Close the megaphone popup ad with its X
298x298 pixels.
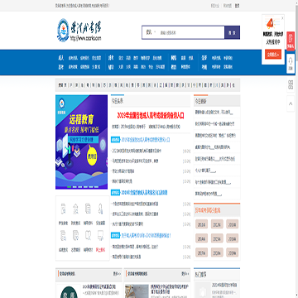pos(282,17)
